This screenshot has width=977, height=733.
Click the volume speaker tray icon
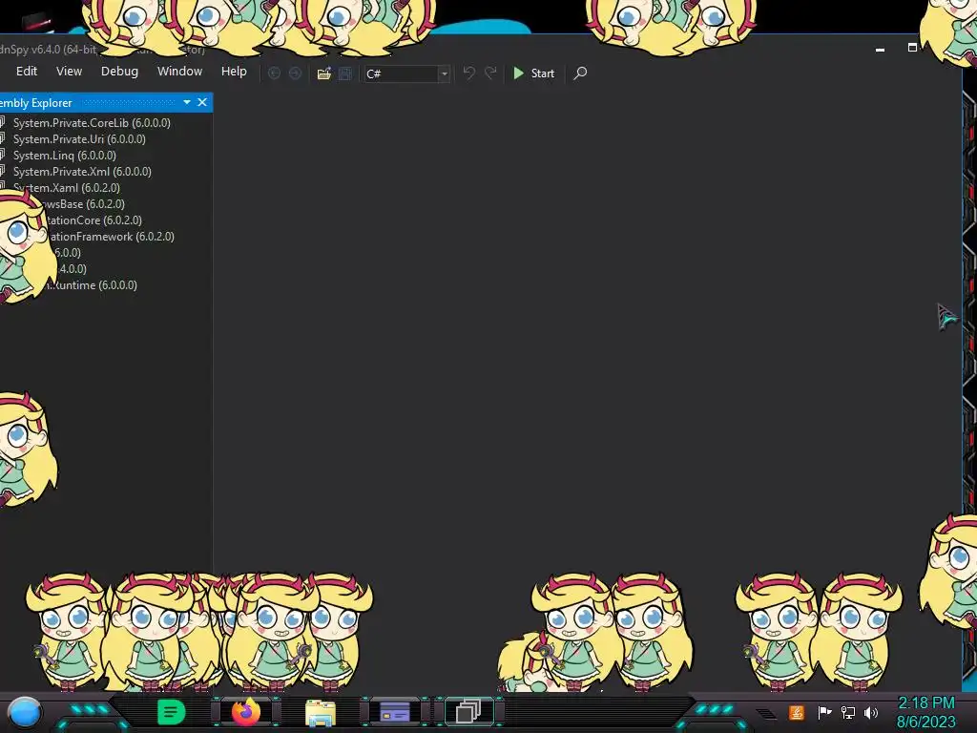871,712
